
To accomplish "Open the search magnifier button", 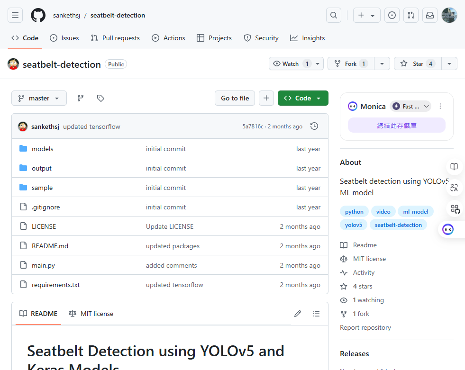I will 334,15.
